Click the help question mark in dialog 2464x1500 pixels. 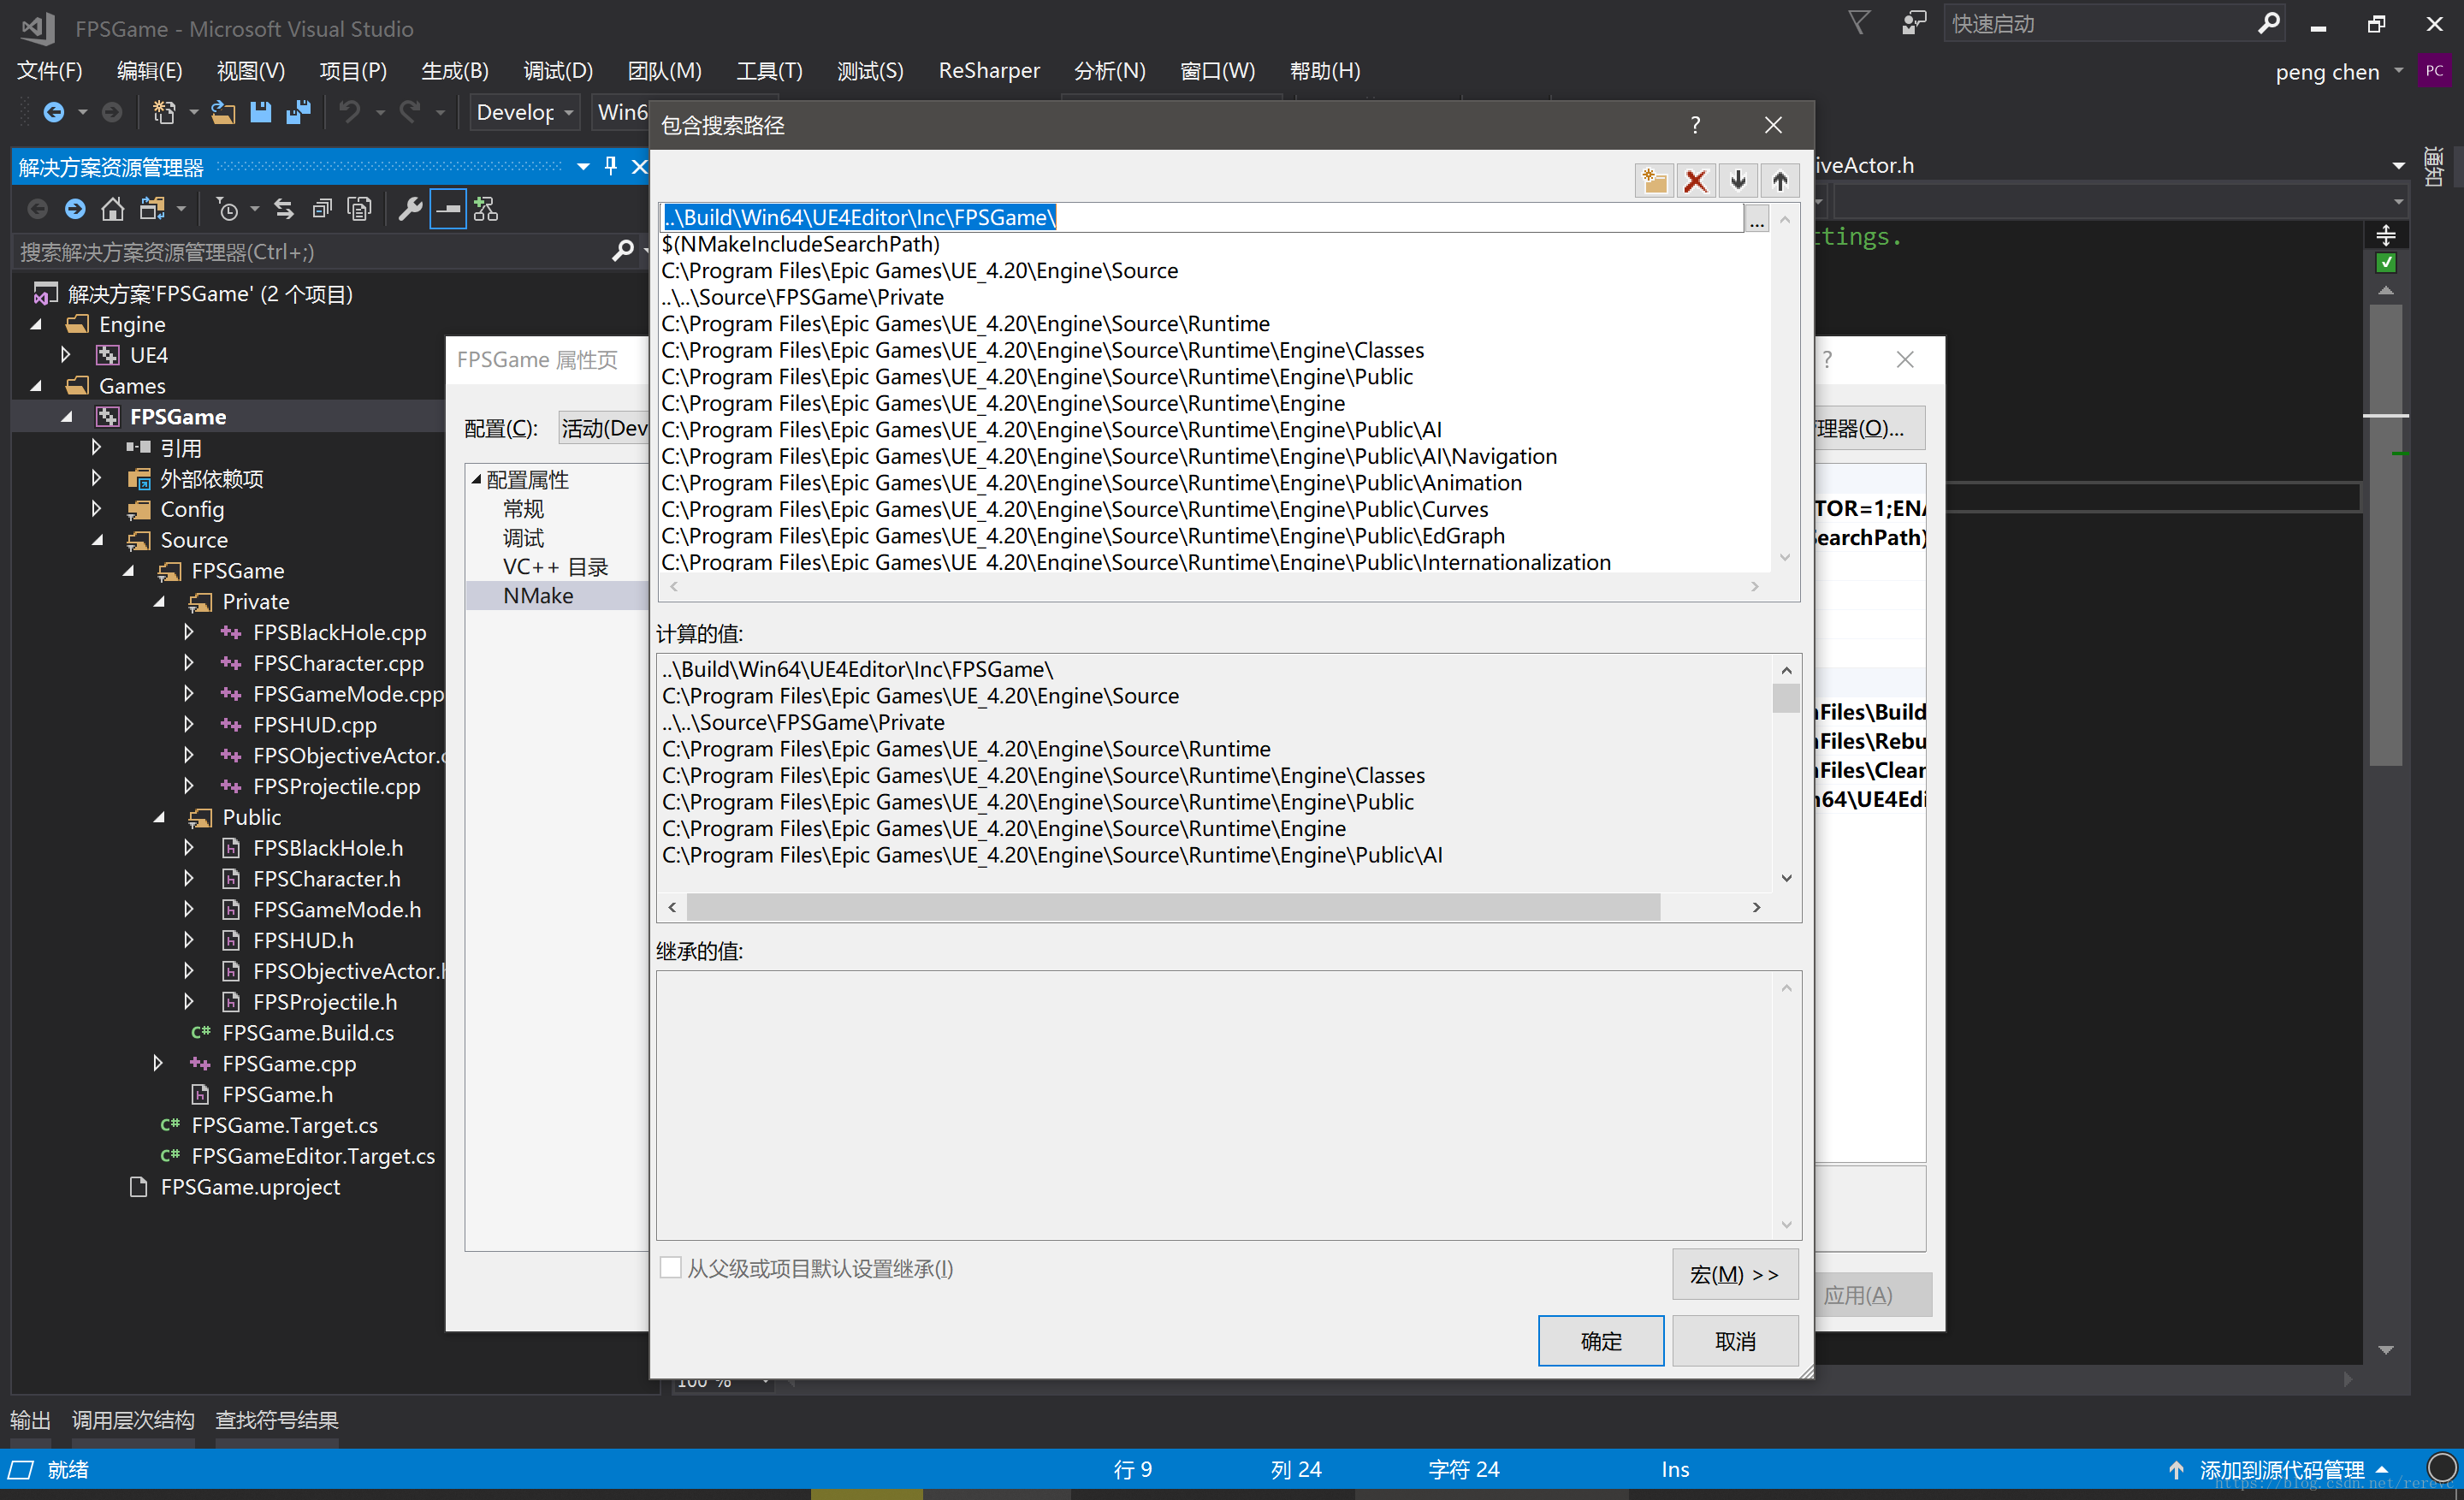(1695, 125)
